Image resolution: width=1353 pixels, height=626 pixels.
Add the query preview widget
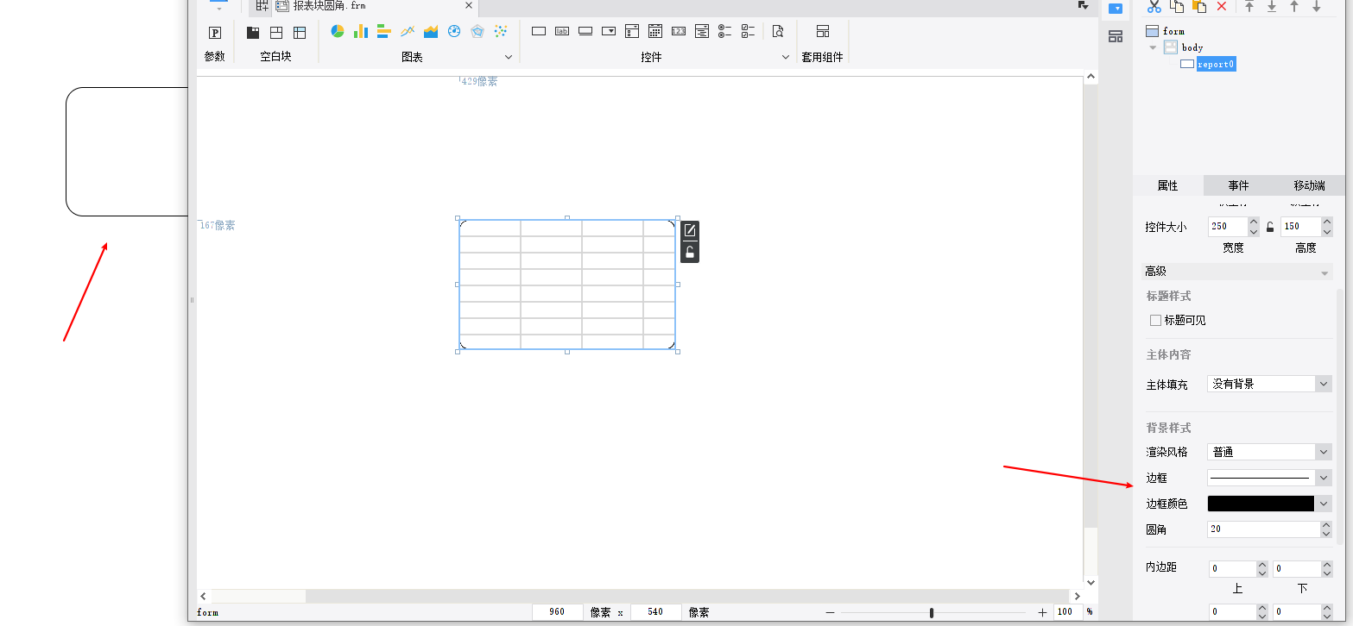[x=778, y=31]
